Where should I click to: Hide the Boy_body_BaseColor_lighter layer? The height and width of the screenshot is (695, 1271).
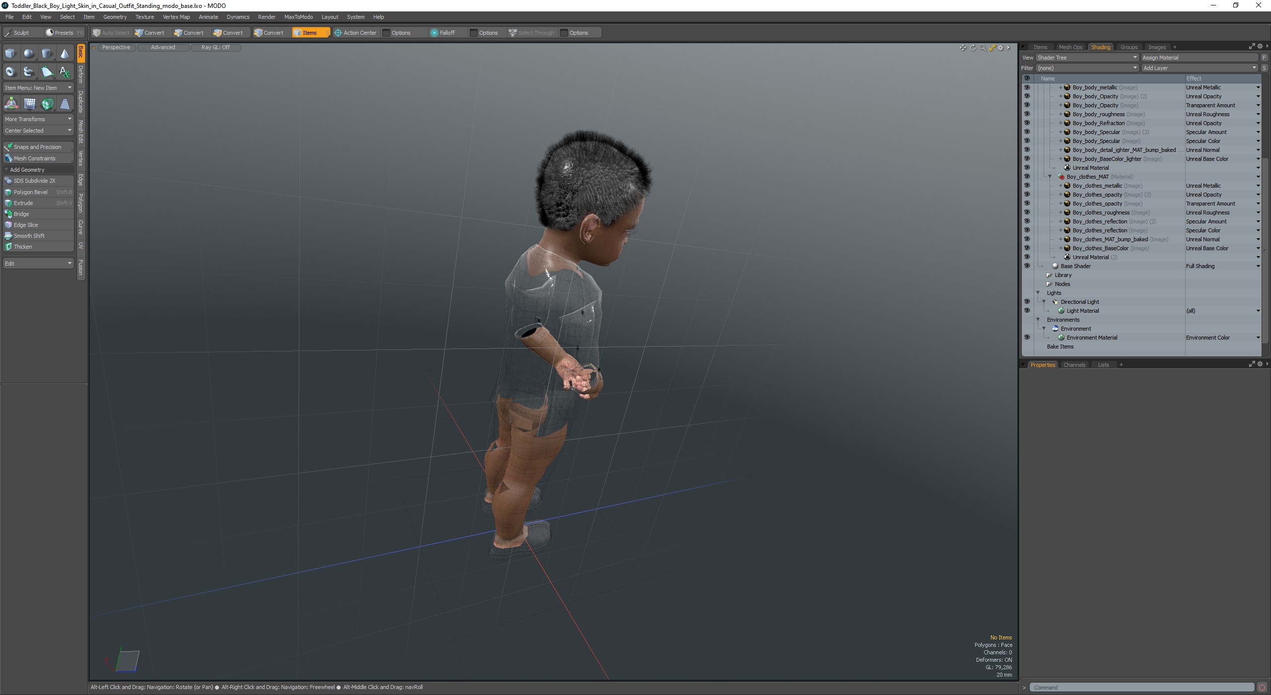coord(1027,159)
